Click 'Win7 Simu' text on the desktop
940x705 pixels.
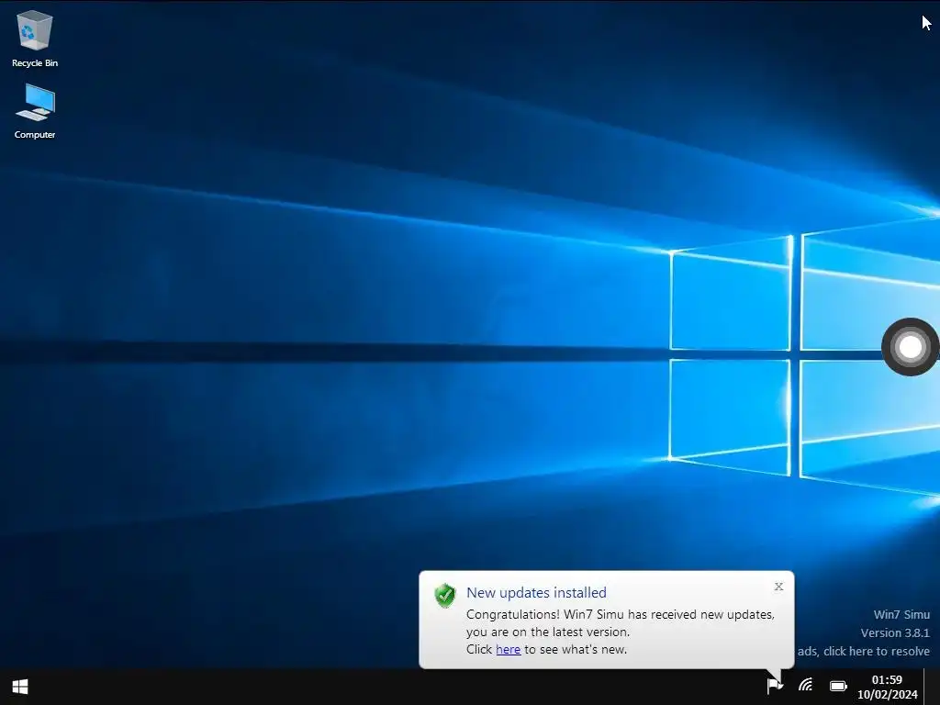pos(901,614)
